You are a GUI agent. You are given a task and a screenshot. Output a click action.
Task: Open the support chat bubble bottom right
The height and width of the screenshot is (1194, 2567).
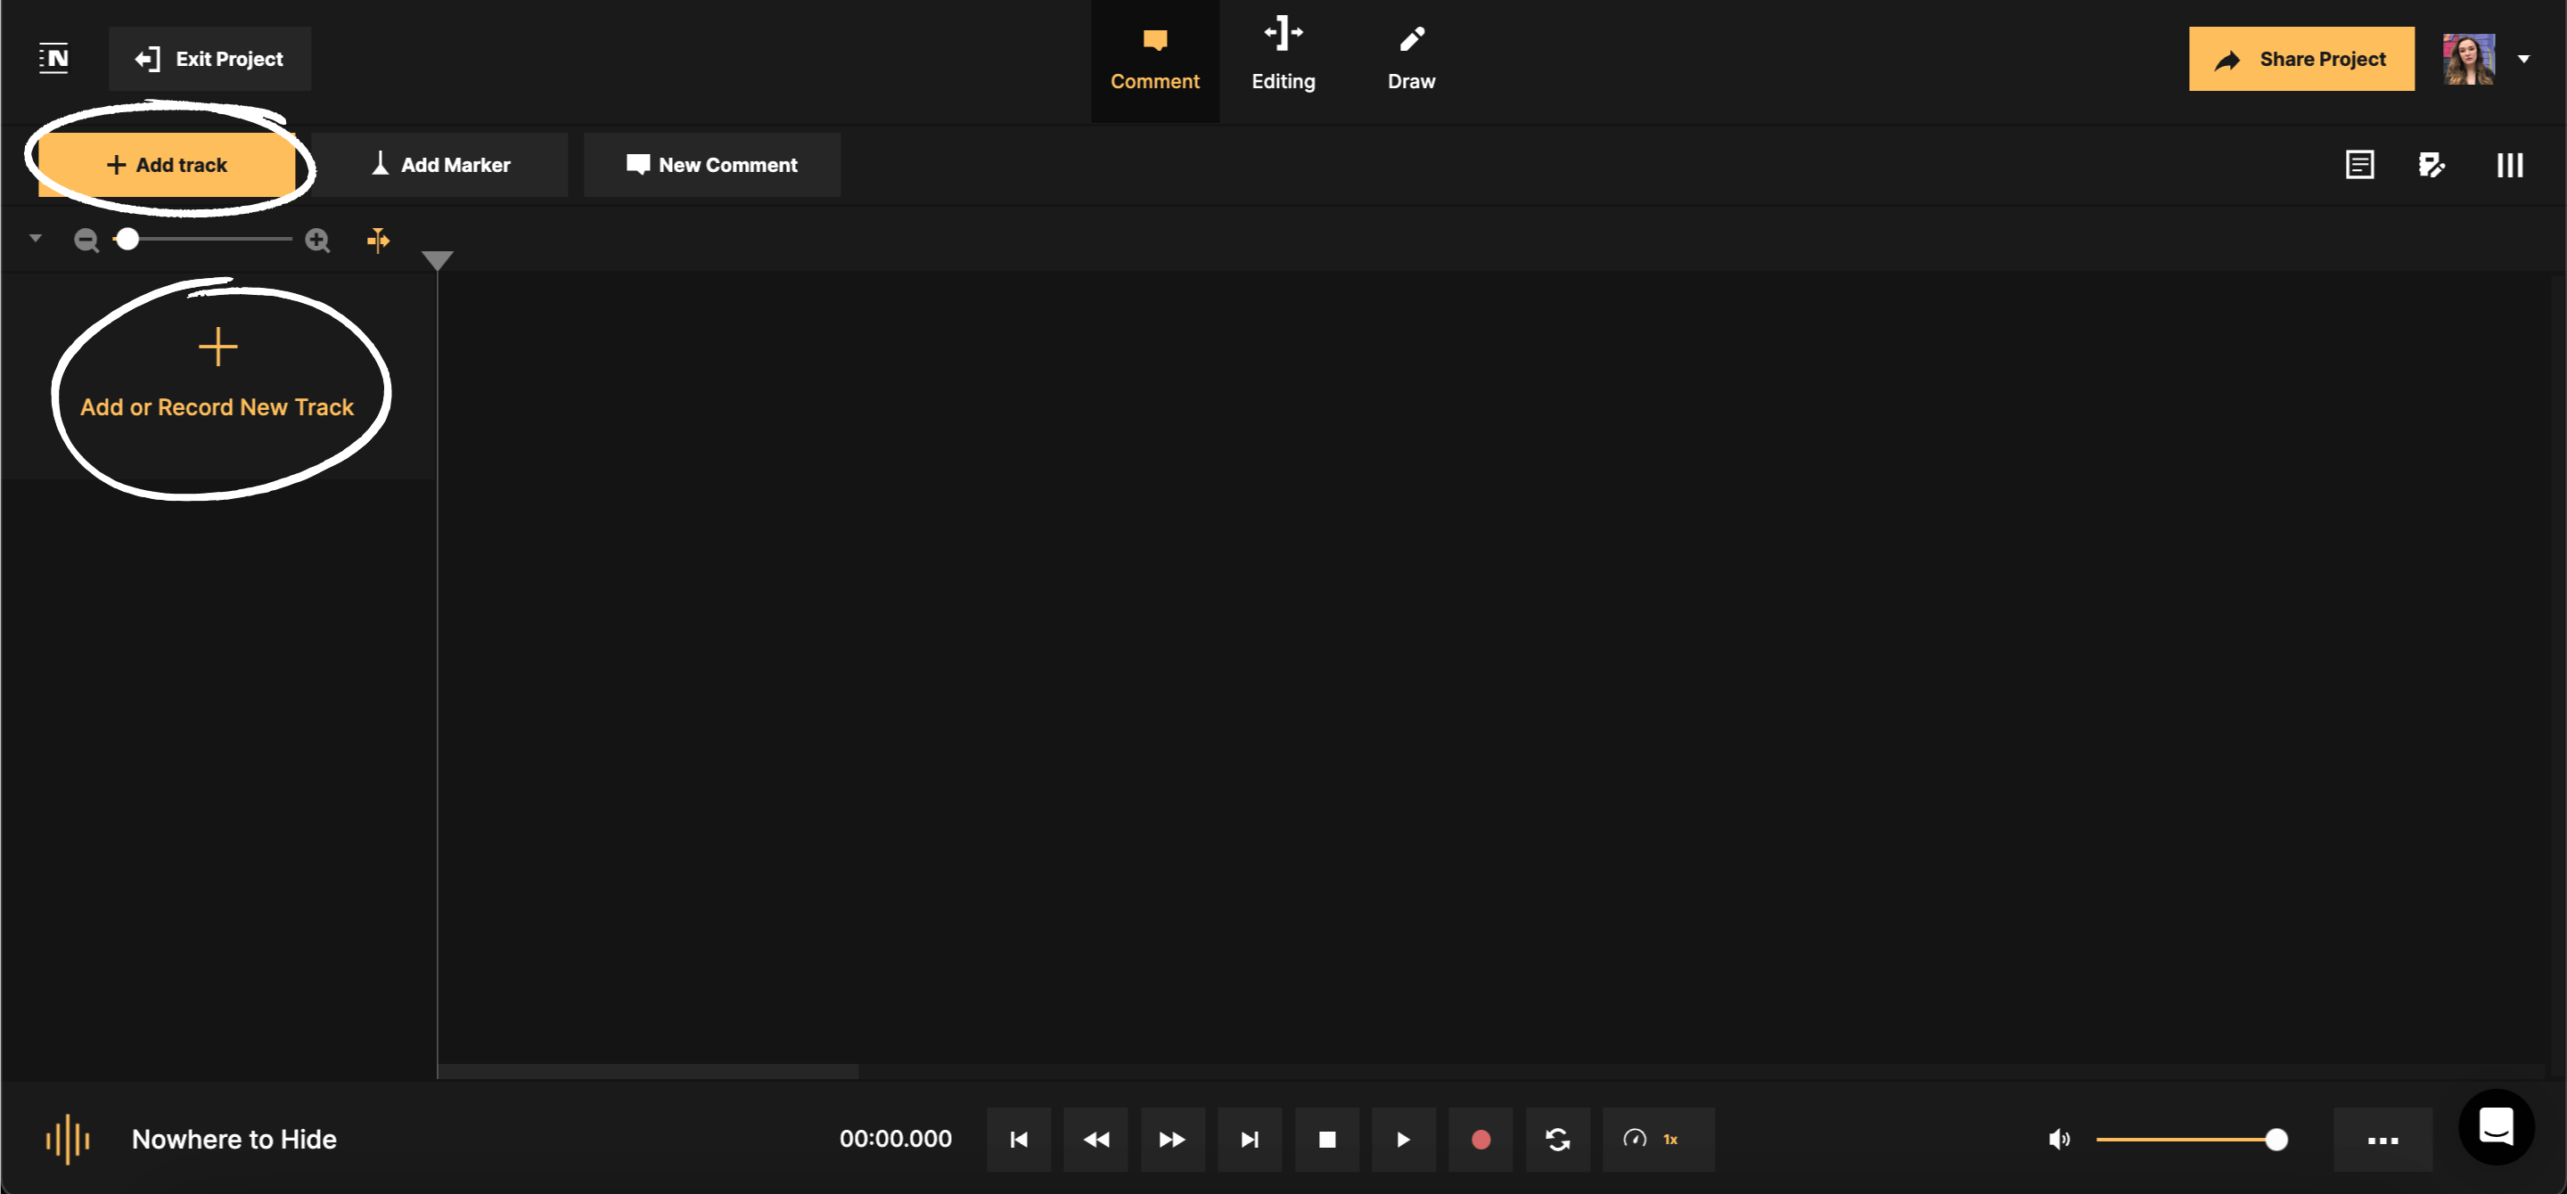[x=2496, y=1126]
